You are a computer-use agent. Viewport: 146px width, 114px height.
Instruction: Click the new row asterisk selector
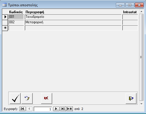[x=5, y=28]
